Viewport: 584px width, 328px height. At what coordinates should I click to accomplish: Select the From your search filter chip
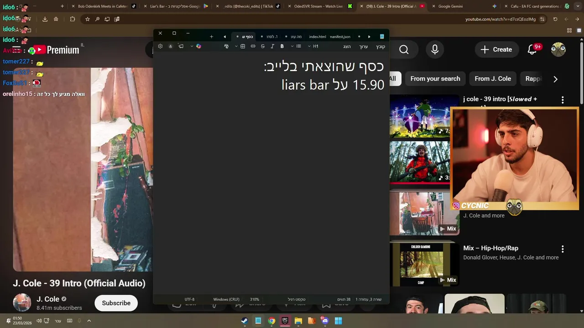tap(435, 79)
